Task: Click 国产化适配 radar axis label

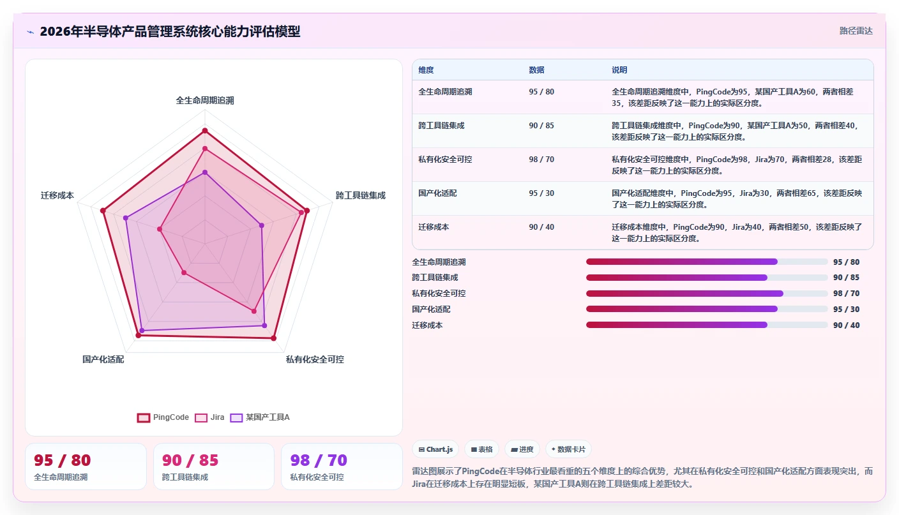Action: pyautogui.click(x=103, y=359)
